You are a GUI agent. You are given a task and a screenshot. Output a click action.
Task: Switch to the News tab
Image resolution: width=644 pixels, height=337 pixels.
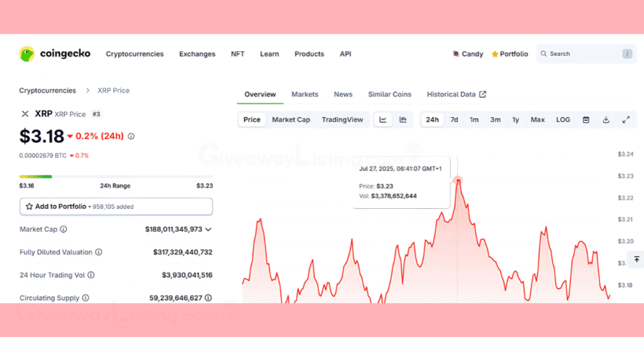click(343, 94)
